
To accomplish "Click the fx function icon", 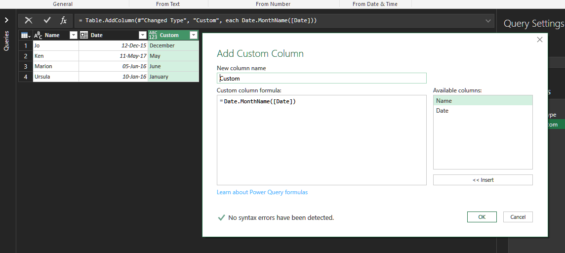I will point(63,21).
